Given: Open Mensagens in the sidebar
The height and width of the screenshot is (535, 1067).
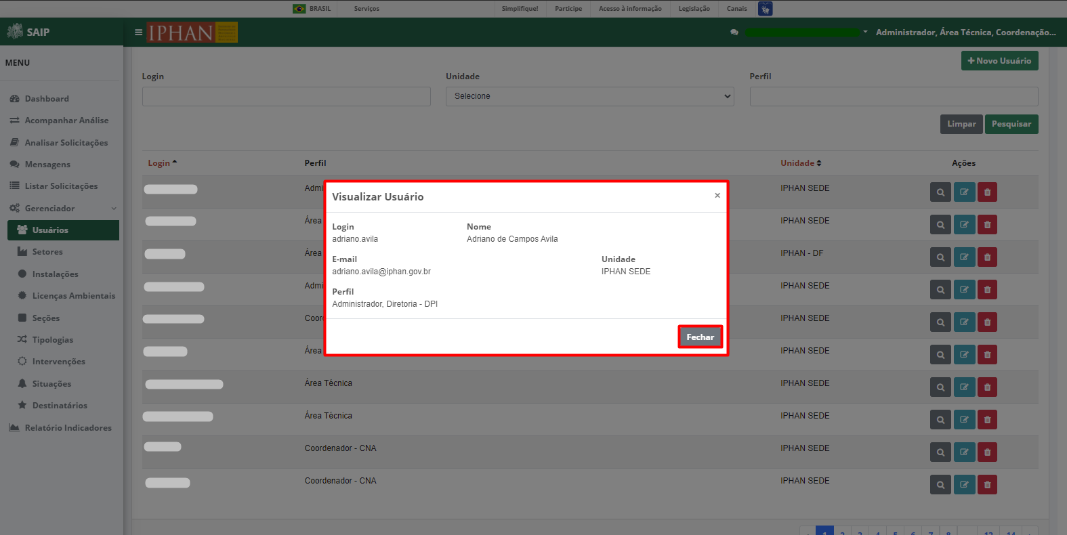Looking at the screenshot, I should pyautogui.click(x=47, y=165).
